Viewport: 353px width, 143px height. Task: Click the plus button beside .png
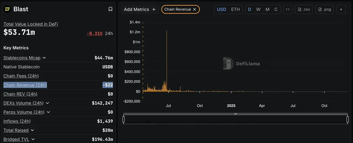tap(341, 9)
